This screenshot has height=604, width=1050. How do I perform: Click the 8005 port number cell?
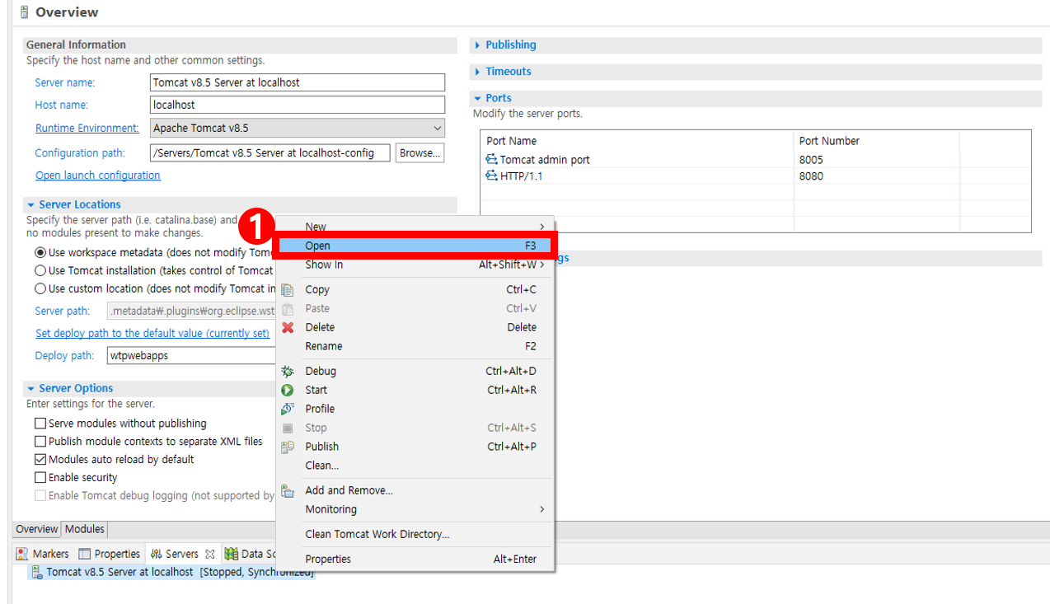(x=876, y=160)
